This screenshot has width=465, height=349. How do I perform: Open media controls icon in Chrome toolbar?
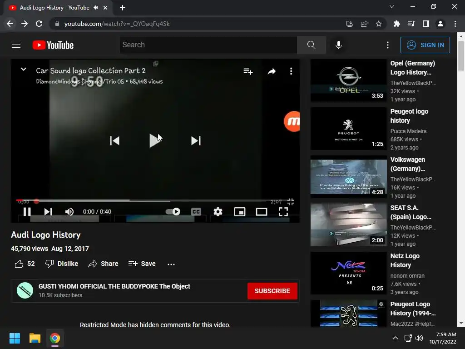(411, 24)
